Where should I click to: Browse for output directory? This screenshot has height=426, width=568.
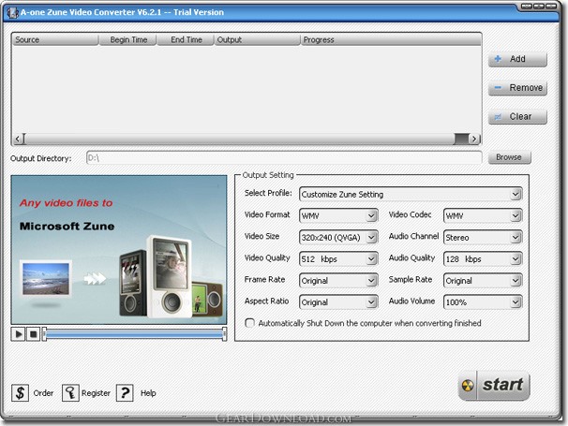[x=509, y=157]
